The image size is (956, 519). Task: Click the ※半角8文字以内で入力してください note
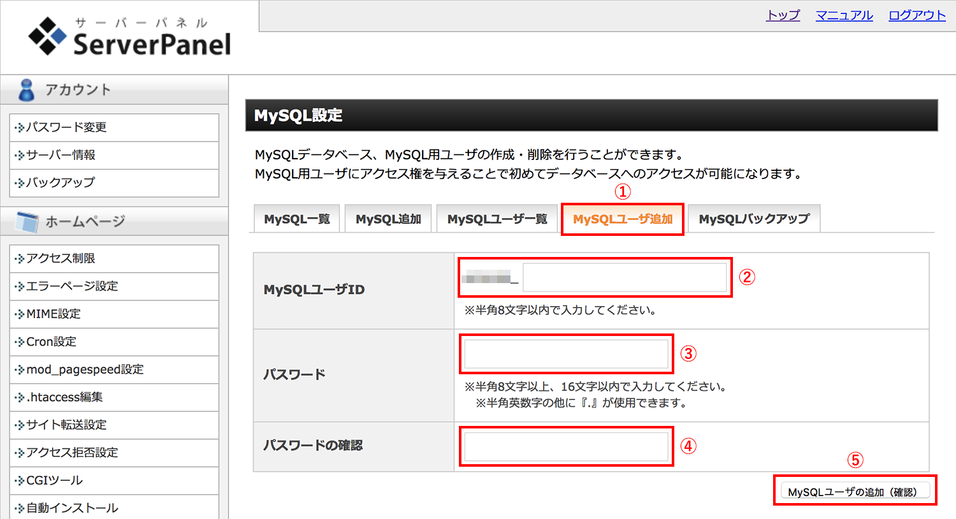(560, 311)
